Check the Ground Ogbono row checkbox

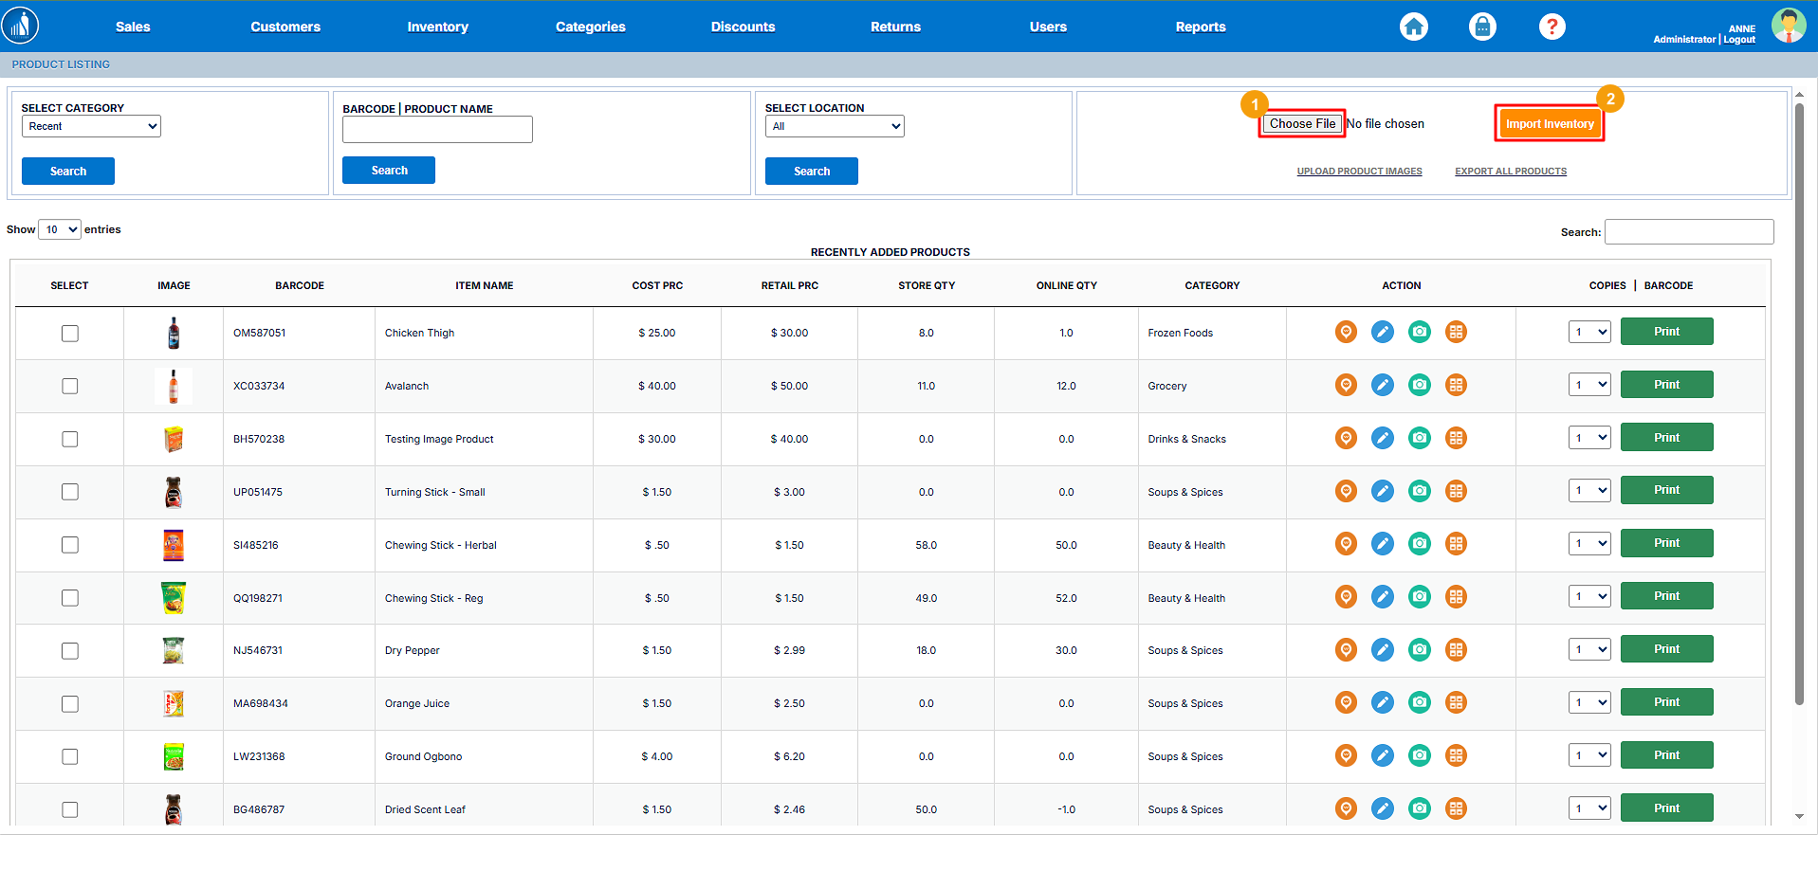click(70, 756)
